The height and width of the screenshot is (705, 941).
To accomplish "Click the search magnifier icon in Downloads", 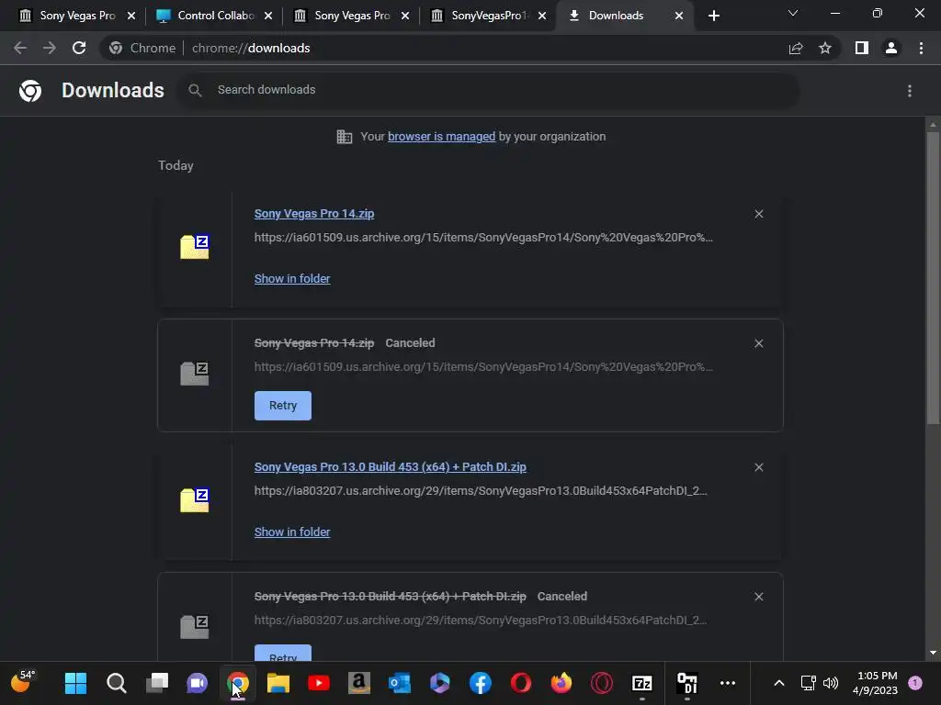I will click(195, 91).
